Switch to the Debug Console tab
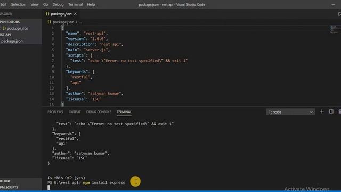The height and width of the screenshot is (192, 341). tap(99, 112)
